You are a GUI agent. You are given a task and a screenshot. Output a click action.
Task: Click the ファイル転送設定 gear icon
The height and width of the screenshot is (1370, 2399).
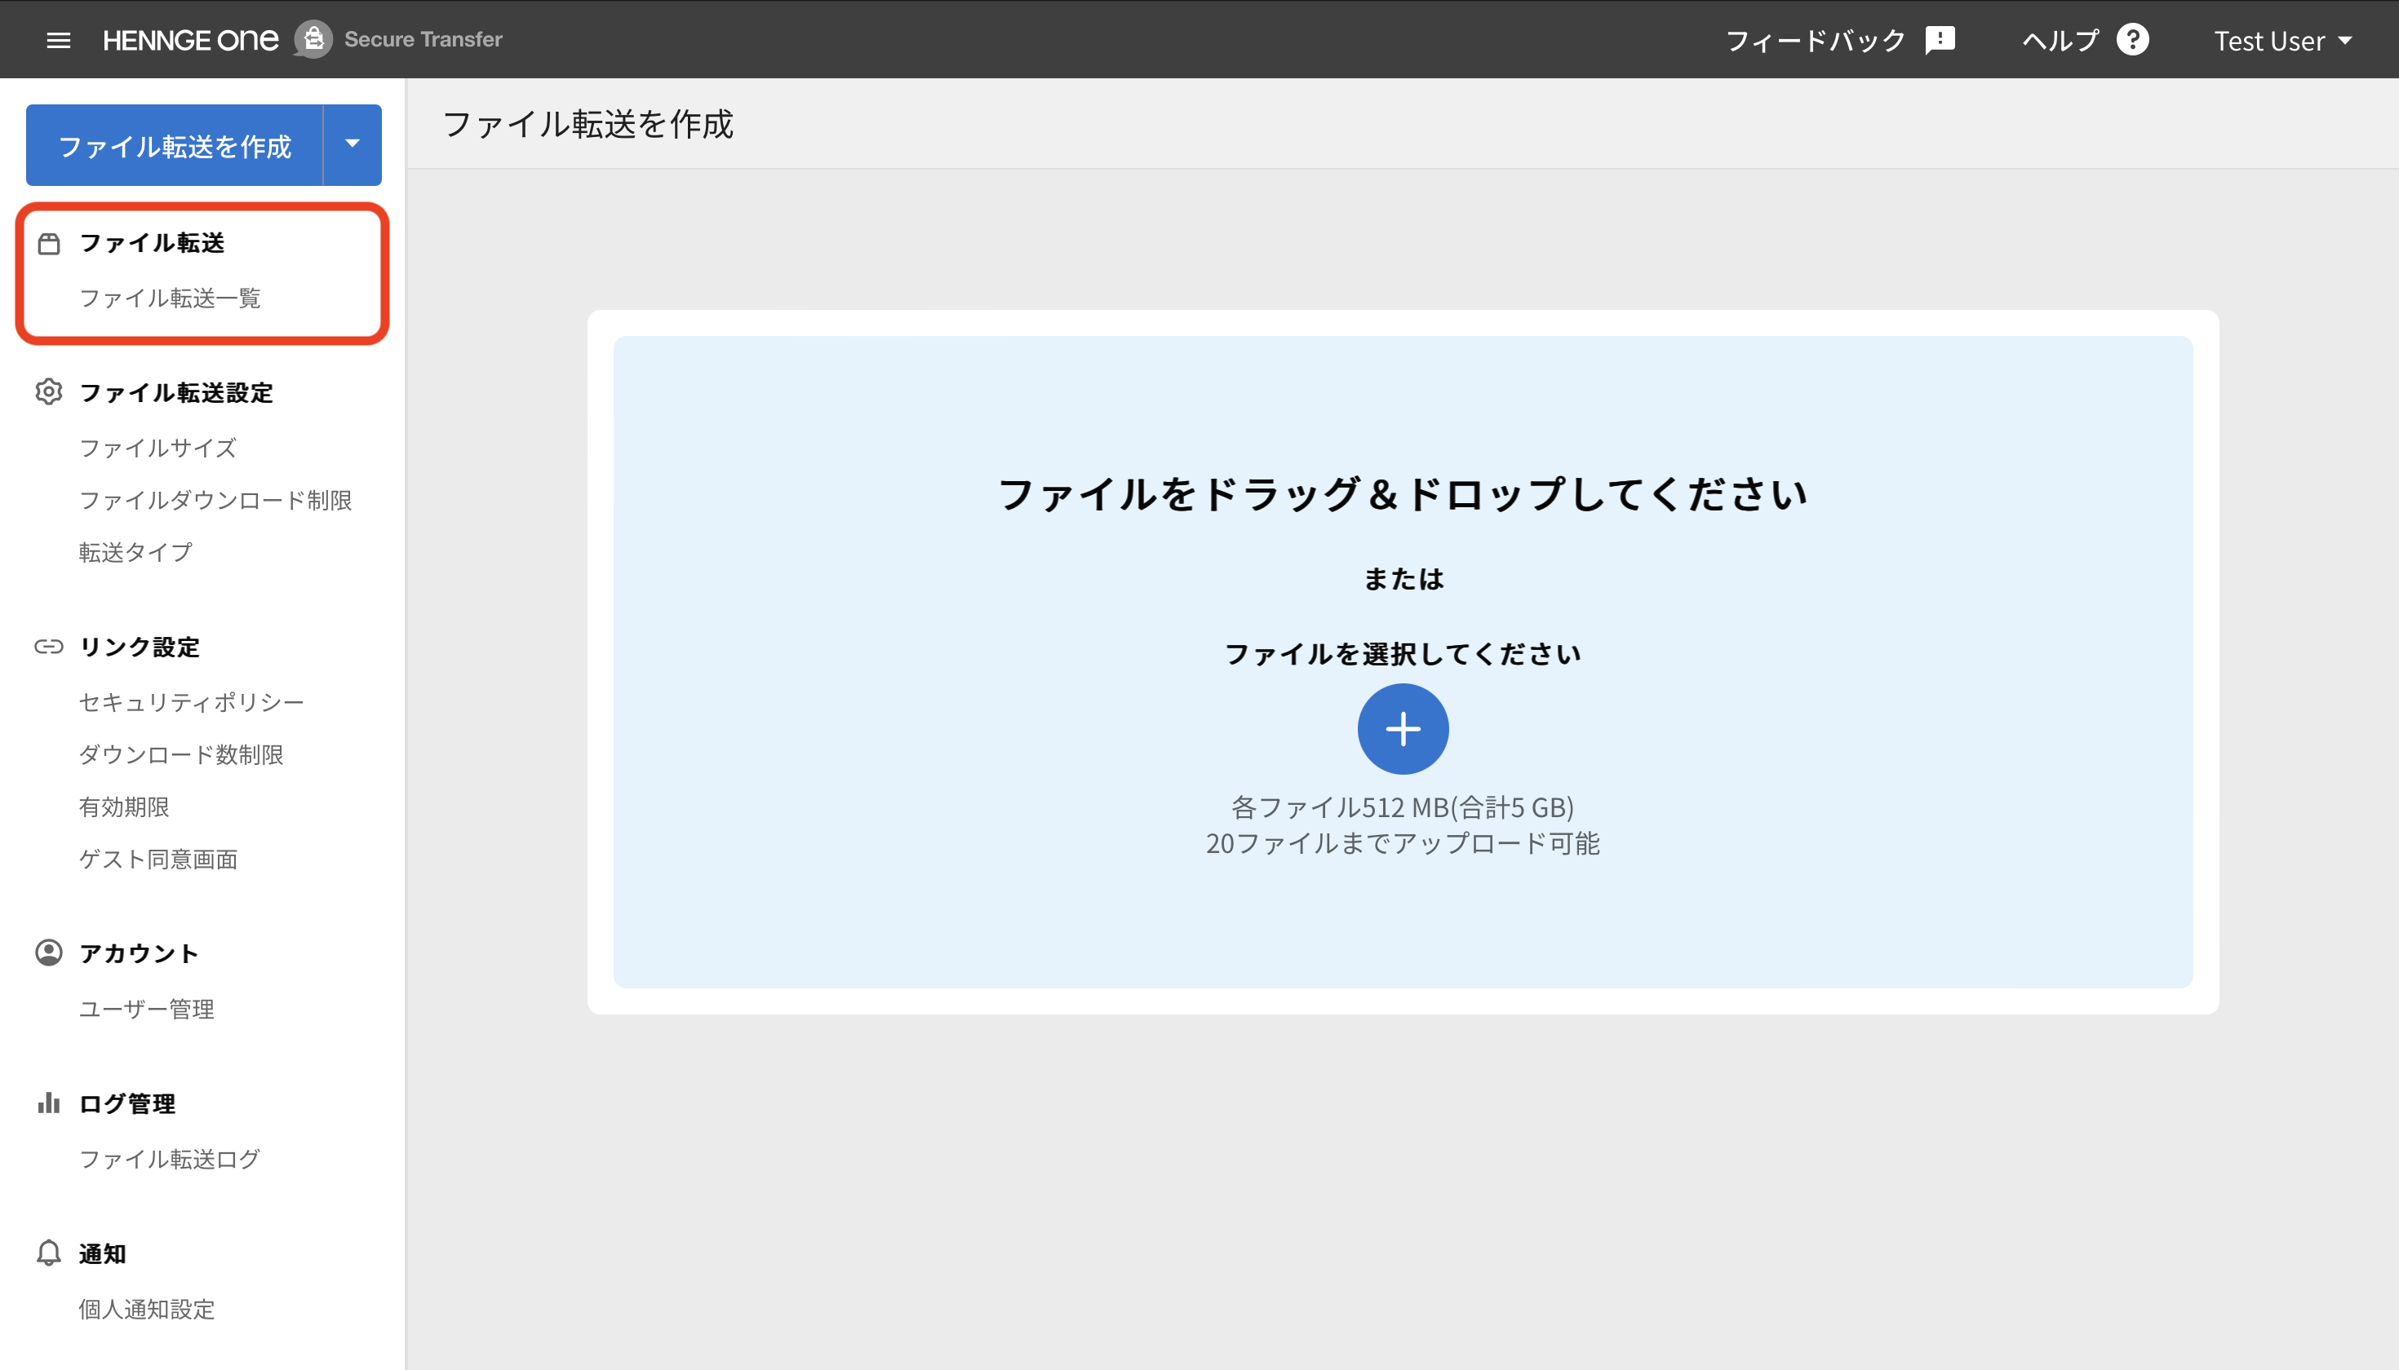click(x=49, y=392)
